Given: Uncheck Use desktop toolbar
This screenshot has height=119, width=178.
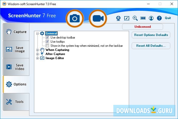Looking at the screenshot, I should [x=47, y=38].
